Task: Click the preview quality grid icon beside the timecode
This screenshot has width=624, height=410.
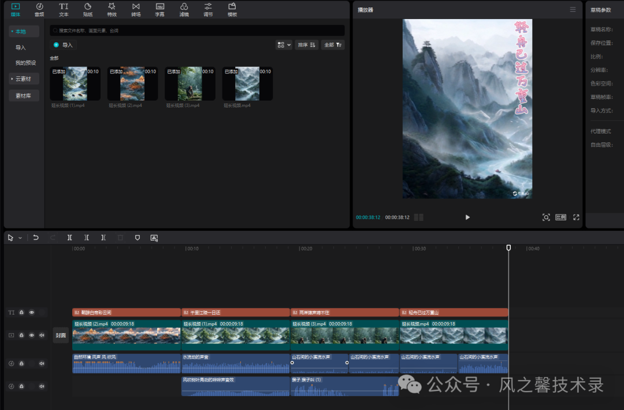Action: click(x=419, y=217)
